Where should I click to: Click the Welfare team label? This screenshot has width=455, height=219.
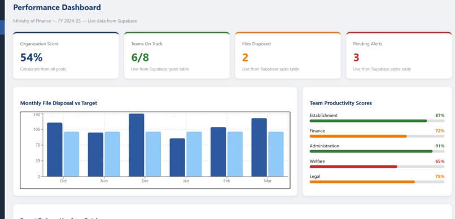[x=317, y=161]
